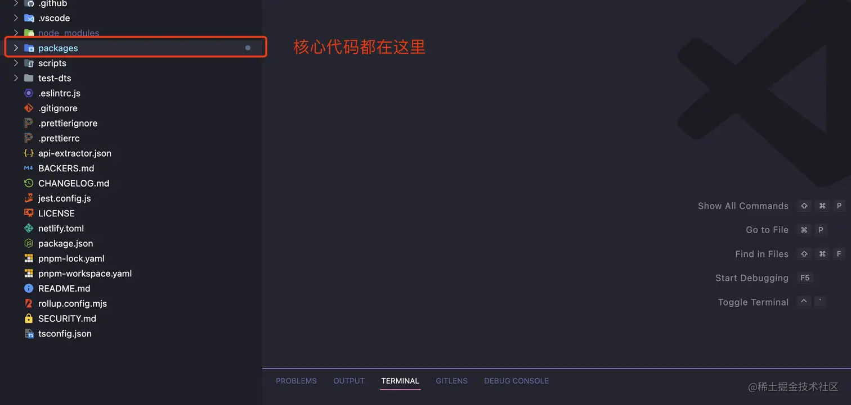Open the .prettierrc file
The image size is (851, 405).
point(59,138)
